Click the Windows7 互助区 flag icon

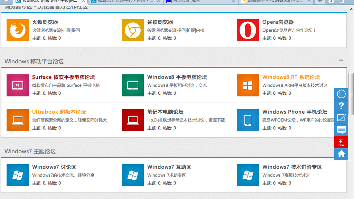point(133,175)
